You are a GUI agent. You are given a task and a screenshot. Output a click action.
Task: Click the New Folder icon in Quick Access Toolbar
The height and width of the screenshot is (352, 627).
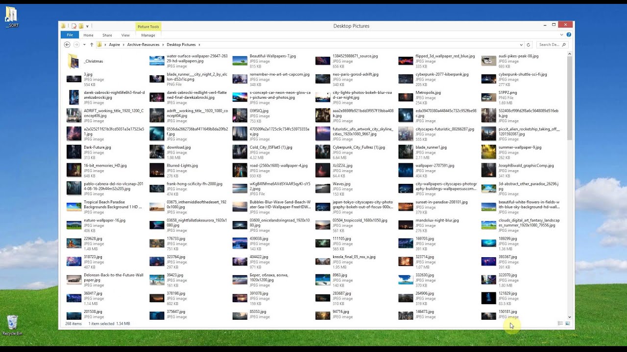click(81, 25)
